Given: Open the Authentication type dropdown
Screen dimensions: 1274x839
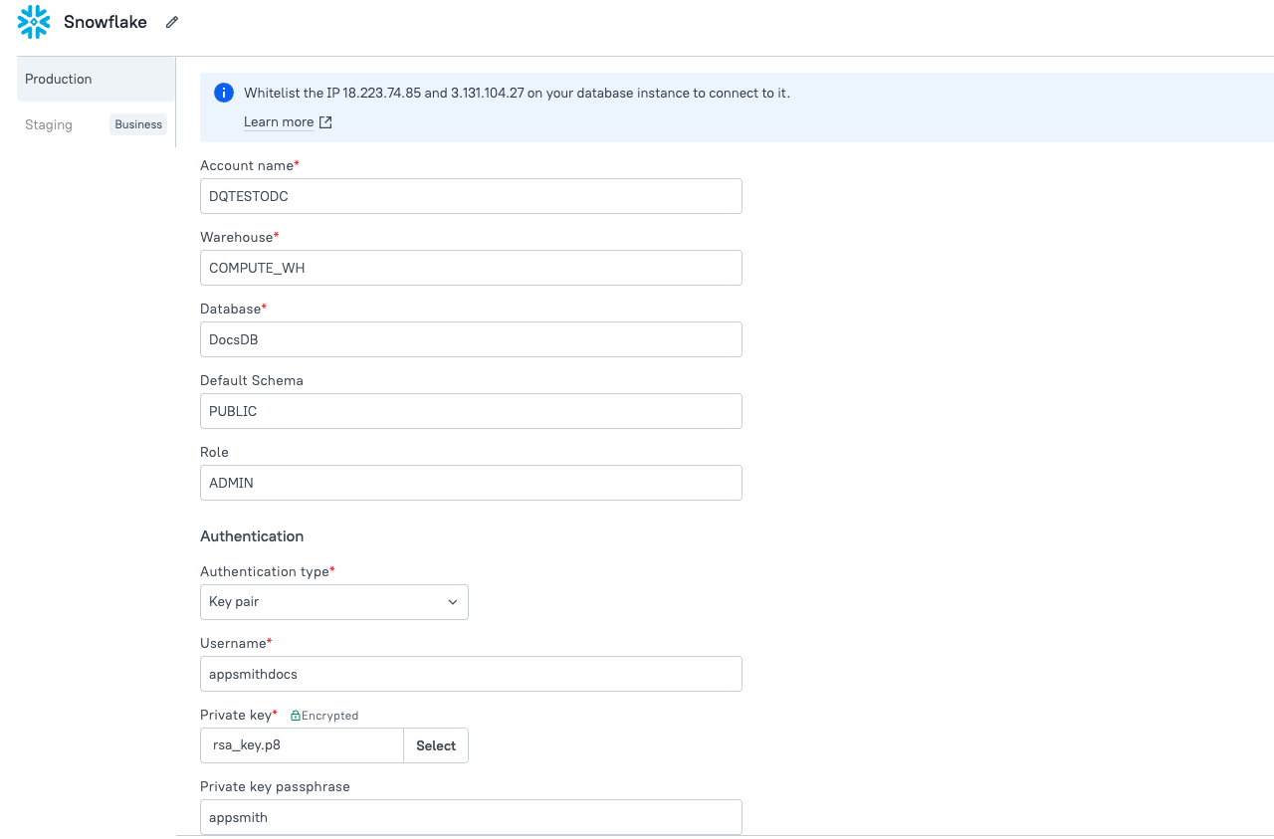Looking at the screenshot, I should [x=333, y=602].
